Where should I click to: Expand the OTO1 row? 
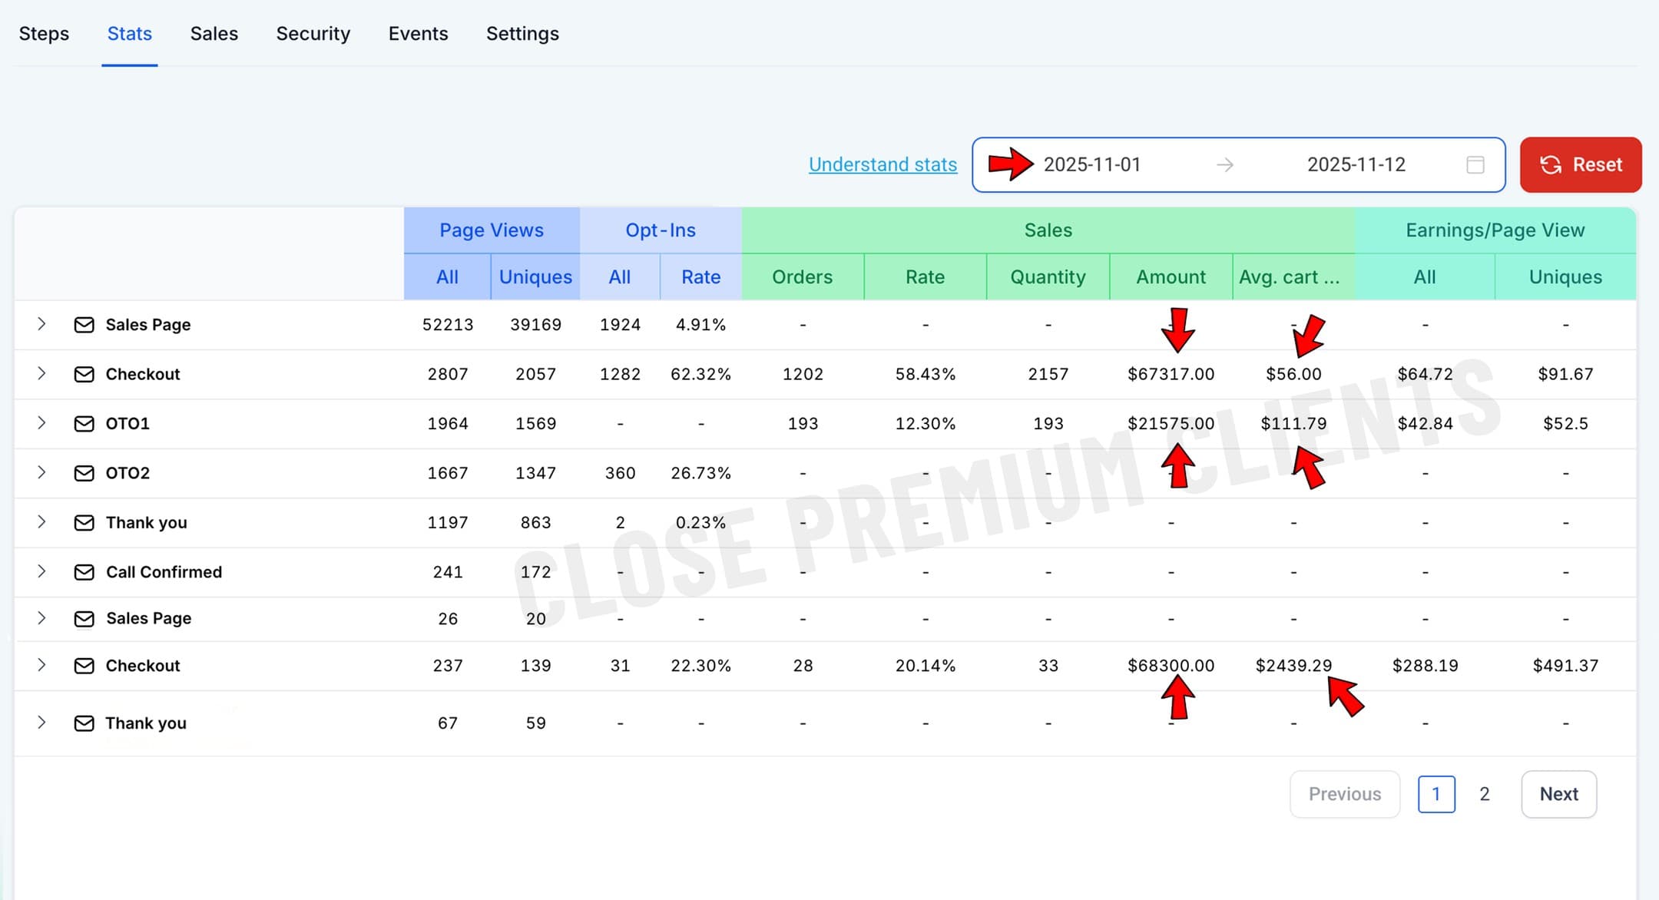(41, 422)
